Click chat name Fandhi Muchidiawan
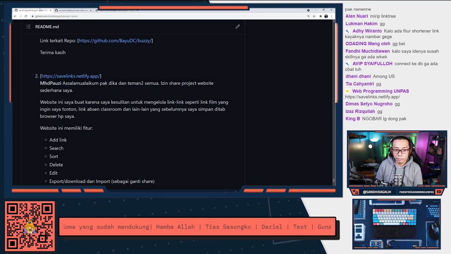The height and width of the screenshot is (254, 451). [x=368, y=51]
